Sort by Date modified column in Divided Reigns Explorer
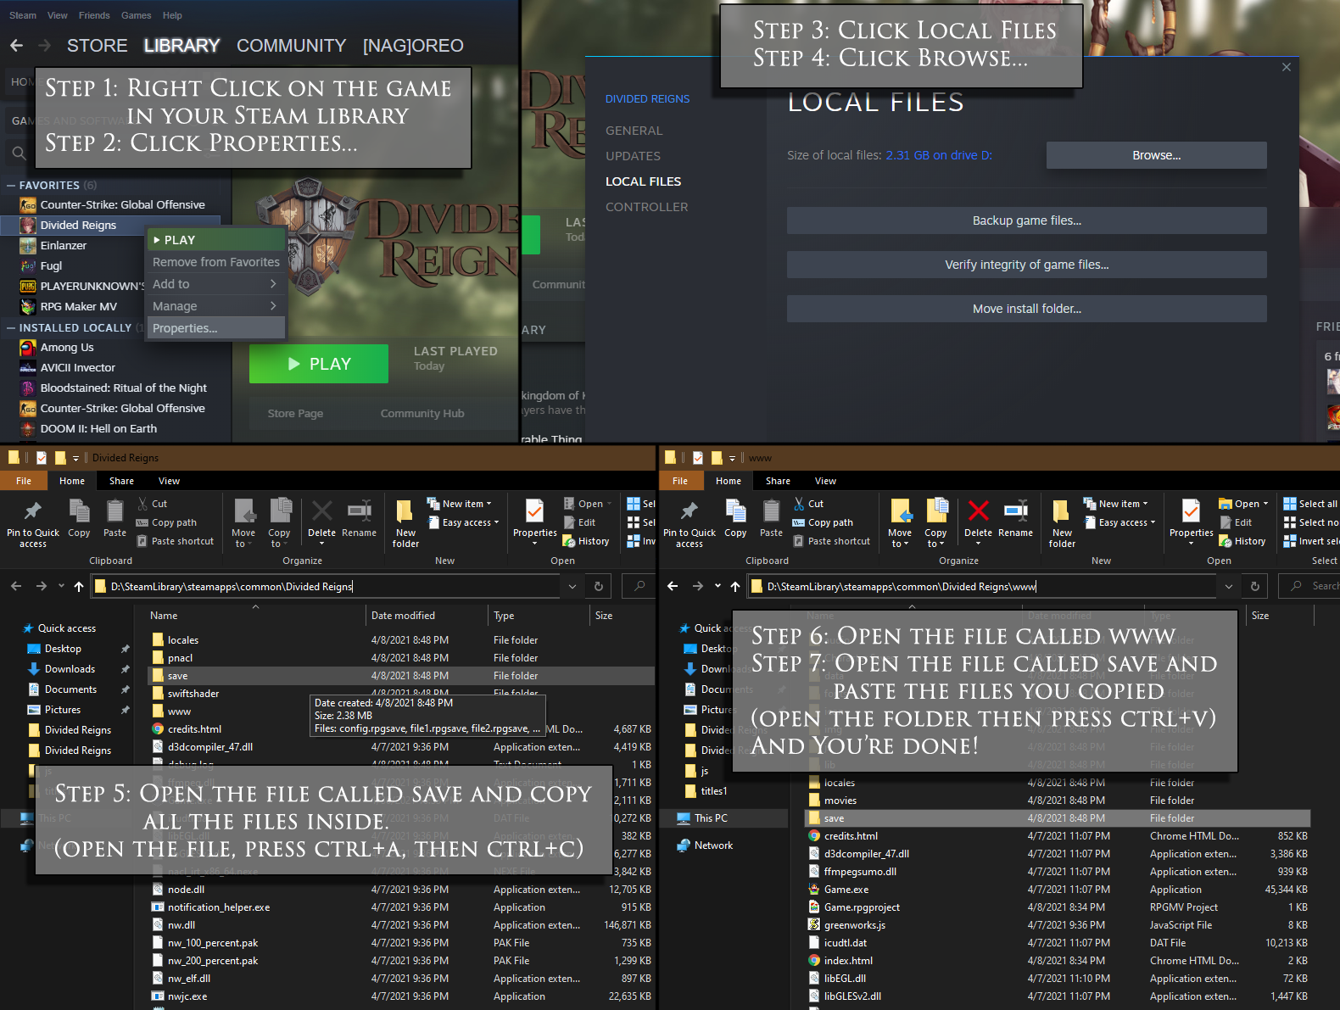This screenshot has height=1010, width=1340. (x=403, y=616)
